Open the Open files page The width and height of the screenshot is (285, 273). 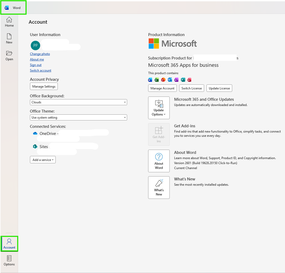click(9, 56)
